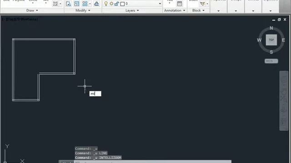Select the Hatch tool icon
Viewport: 291px width, 163px height.
coord(55,4)
